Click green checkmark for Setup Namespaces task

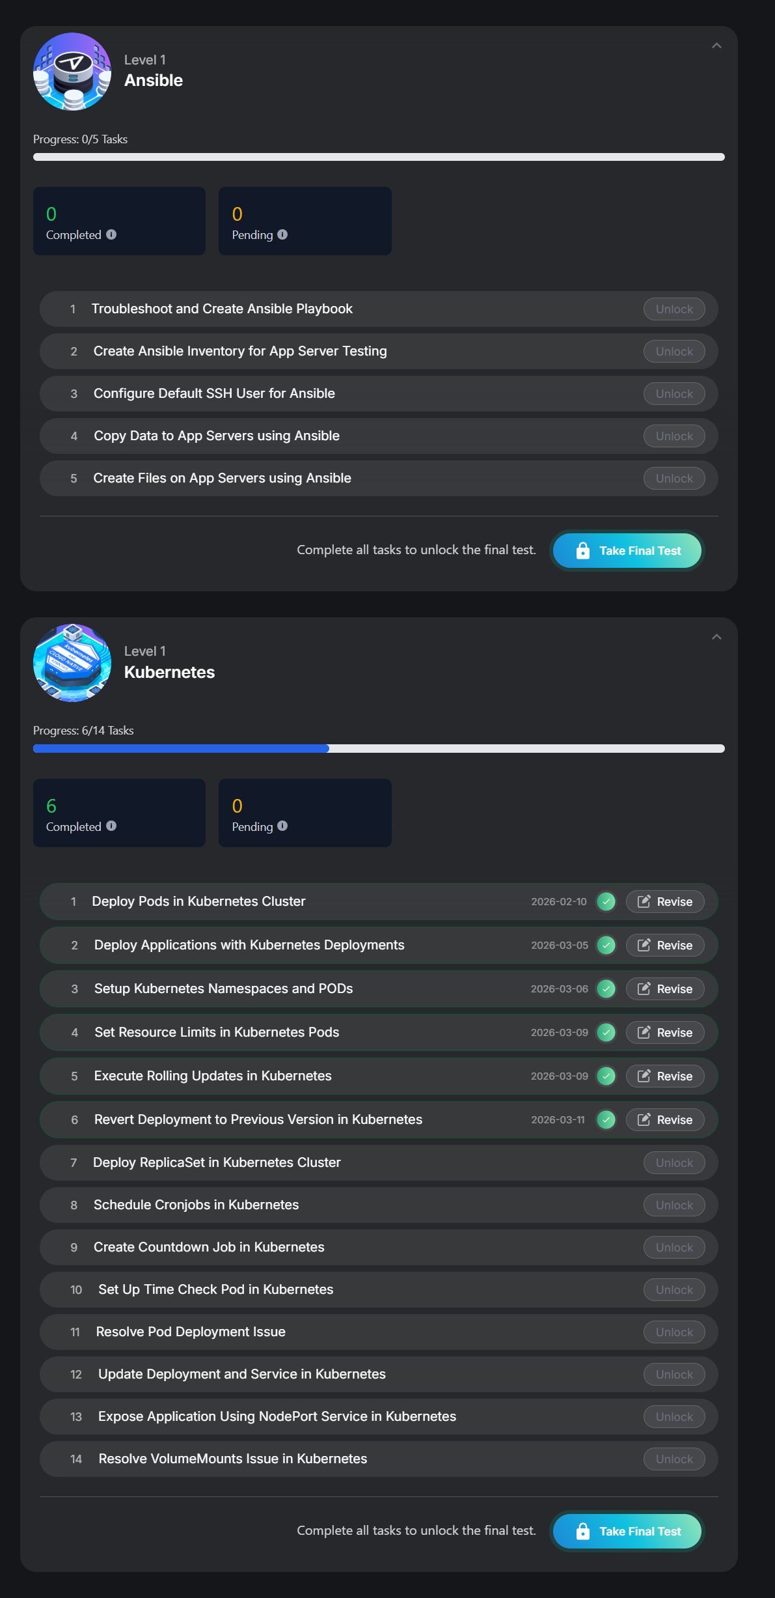[x=606, y=988]
